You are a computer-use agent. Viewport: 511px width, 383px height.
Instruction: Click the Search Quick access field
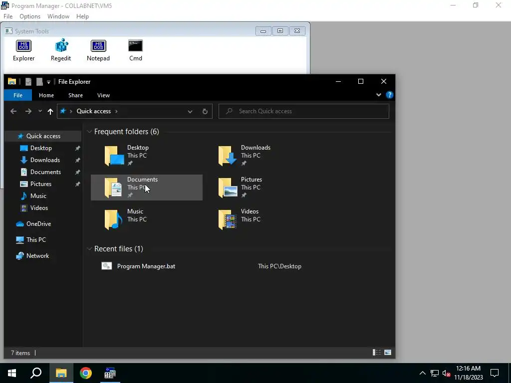point(304,111)
